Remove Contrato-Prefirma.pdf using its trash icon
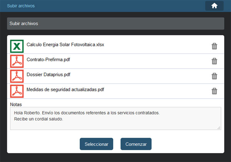This screenshot has height=162, width=231. (x=214, y=61)
